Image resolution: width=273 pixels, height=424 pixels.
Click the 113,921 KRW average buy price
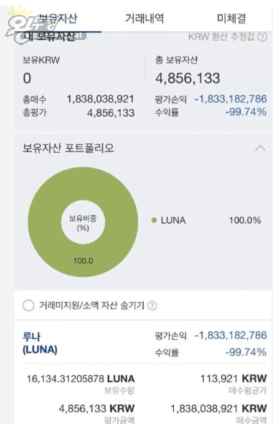click(x=234, y=378)
